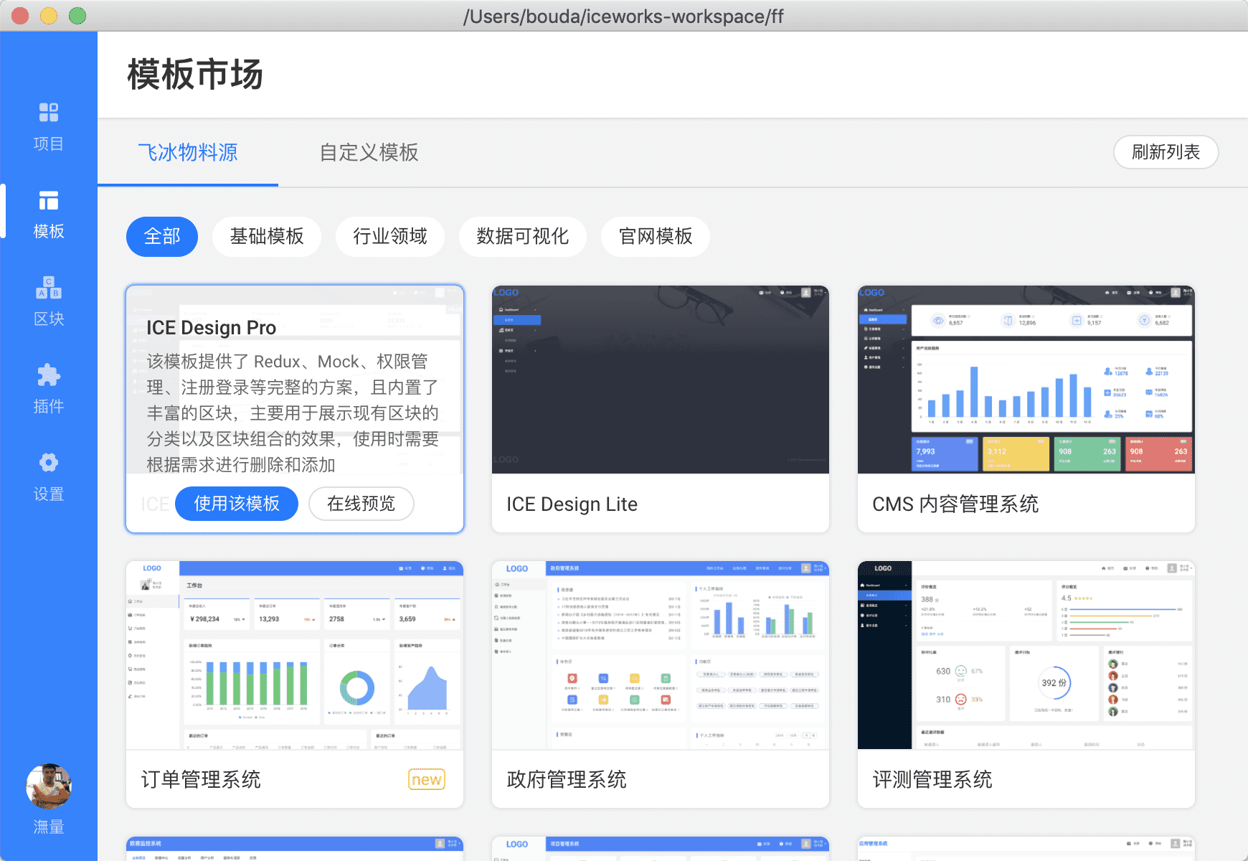Switch to the 飞冰物料源 tab
This screenshot has height=861, width=1248.
pos(188,152)
